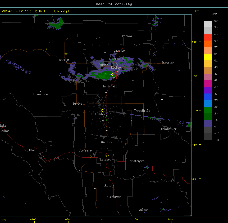Click the Vulcan label
Viewport: 228px width, 223px height.
pos(143,210)
